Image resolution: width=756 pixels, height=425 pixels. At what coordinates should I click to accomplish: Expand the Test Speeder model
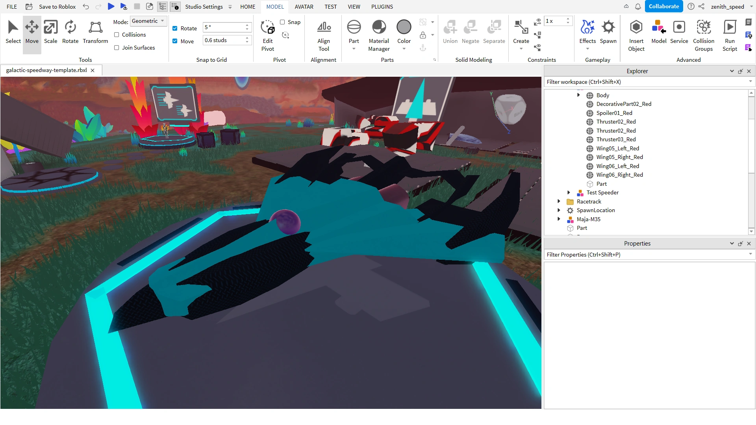coord(569,192)
